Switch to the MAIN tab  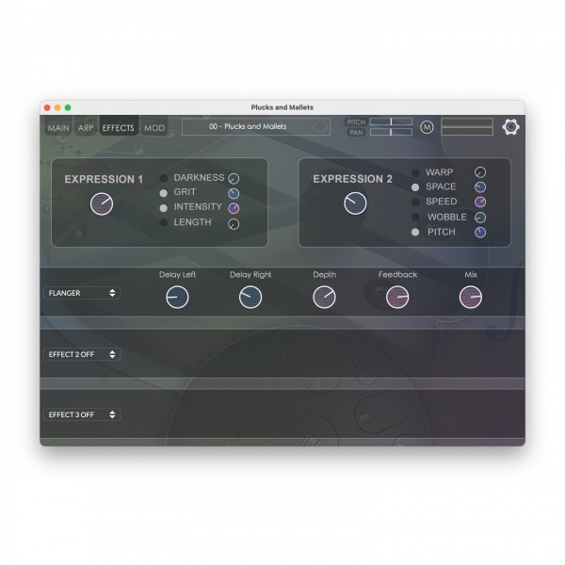(x=58, y=128)
